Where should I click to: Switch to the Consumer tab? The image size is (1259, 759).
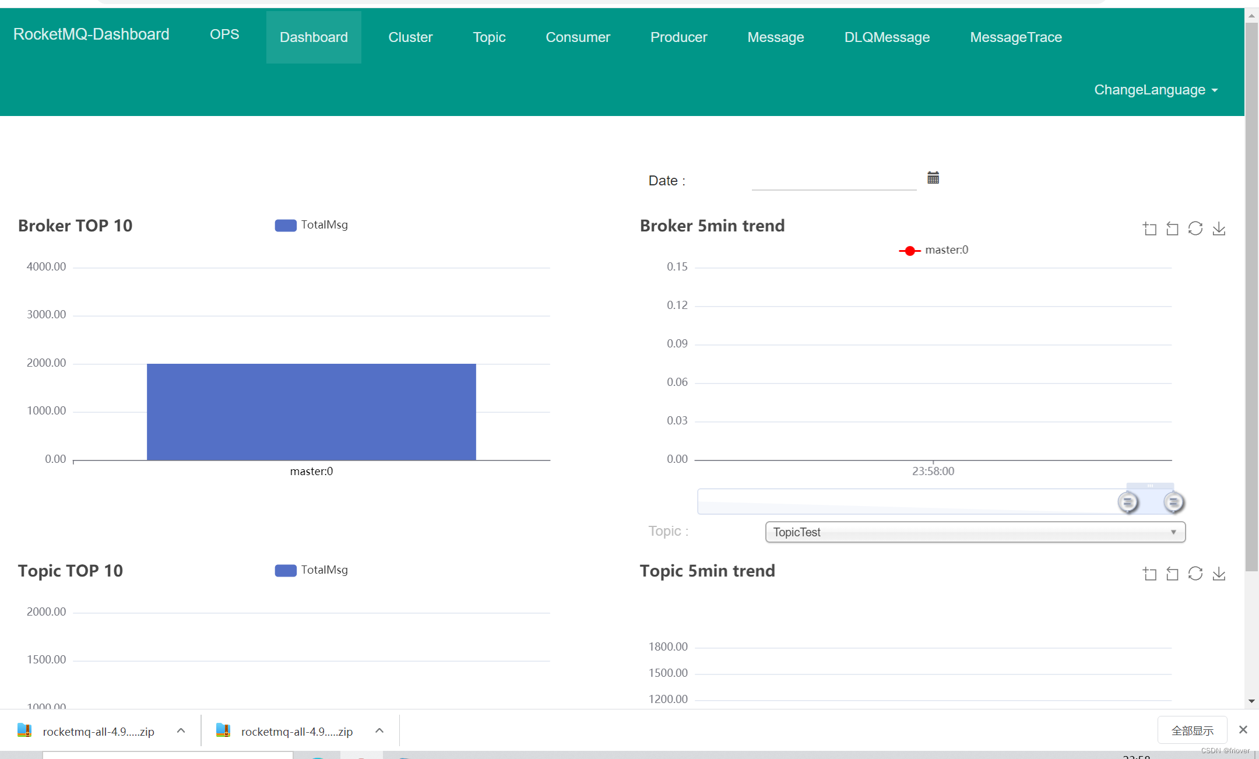coord(578,37)
